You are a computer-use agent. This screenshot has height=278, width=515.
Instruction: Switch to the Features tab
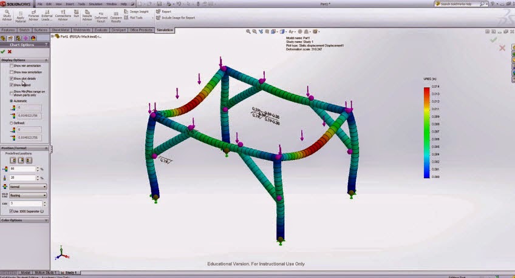tap(9, 30)
